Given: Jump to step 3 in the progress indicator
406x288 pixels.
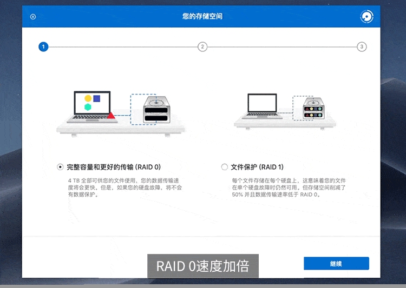Looking at the screenshot, I should click(362, 47).
